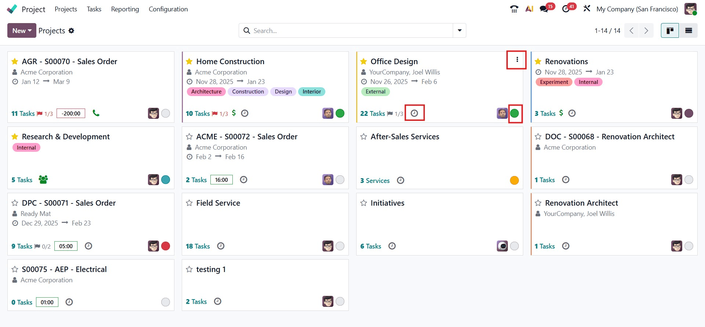This screenshot has height=327, width=705.
Task: Open user avatar menu in header
Action: [690, 9]
